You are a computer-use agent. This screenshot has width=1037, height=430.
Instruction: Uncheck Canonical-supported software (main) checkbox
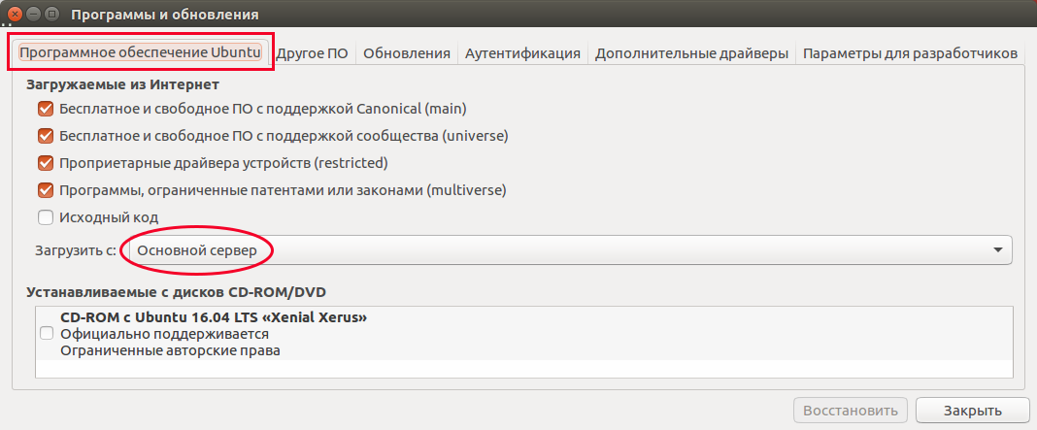pos(46,109)
